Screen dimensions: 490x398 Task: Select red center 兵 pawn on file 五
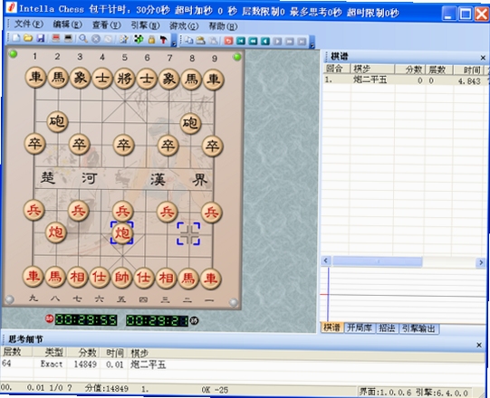click(x=123, y=212)
